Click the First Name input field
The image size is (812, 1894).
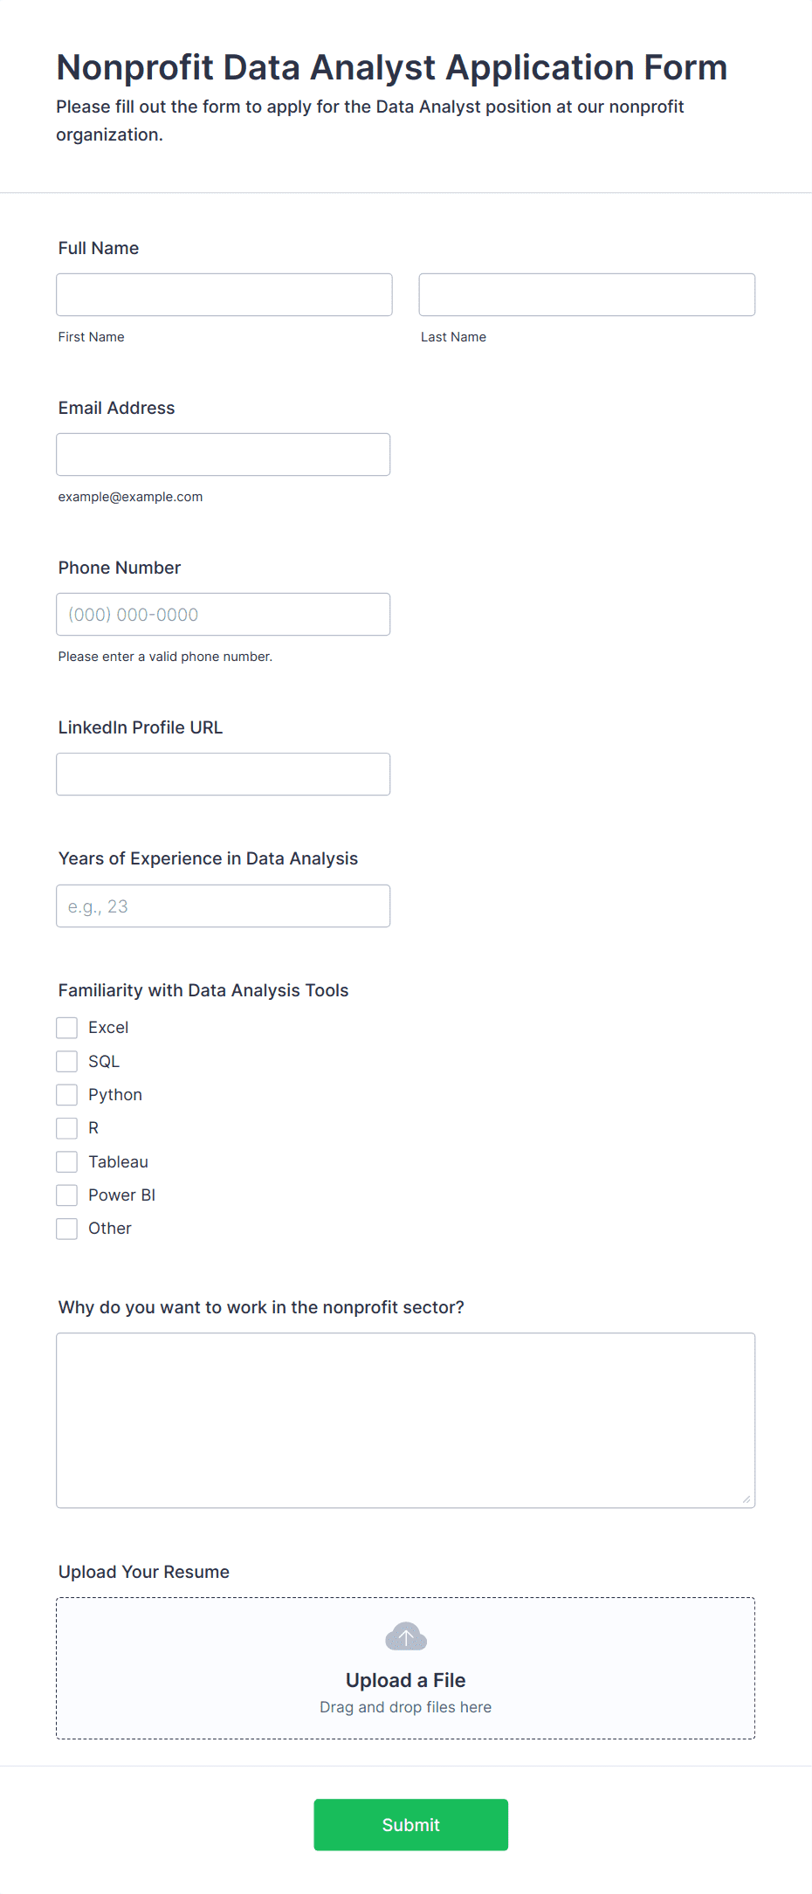tap(224, 294)
